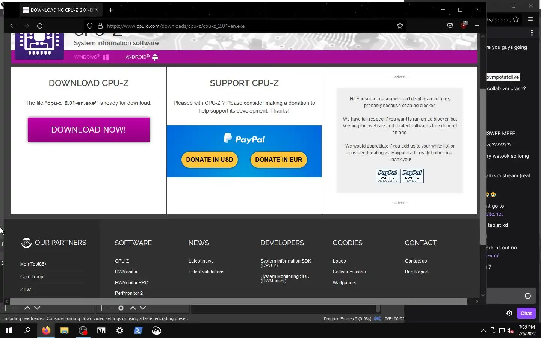
Task: Move OBS source up arrow
Action: [x=133, y=308]
